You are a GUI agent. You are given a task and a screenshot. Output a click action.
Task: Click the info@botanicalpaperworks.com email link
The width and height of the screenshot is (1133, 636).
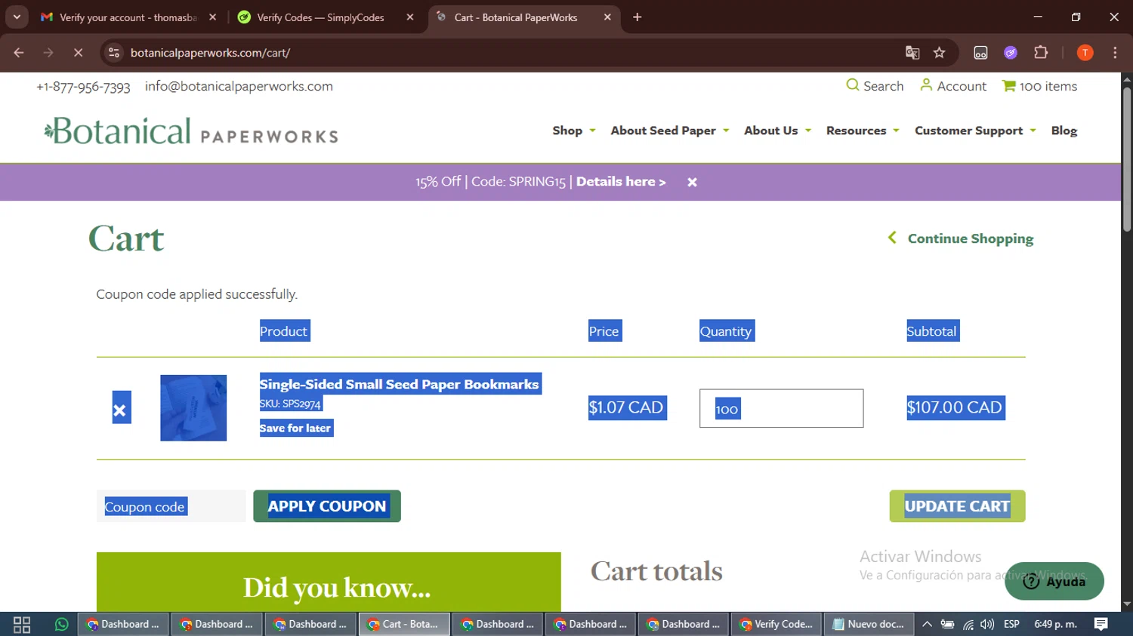[239, 86]
